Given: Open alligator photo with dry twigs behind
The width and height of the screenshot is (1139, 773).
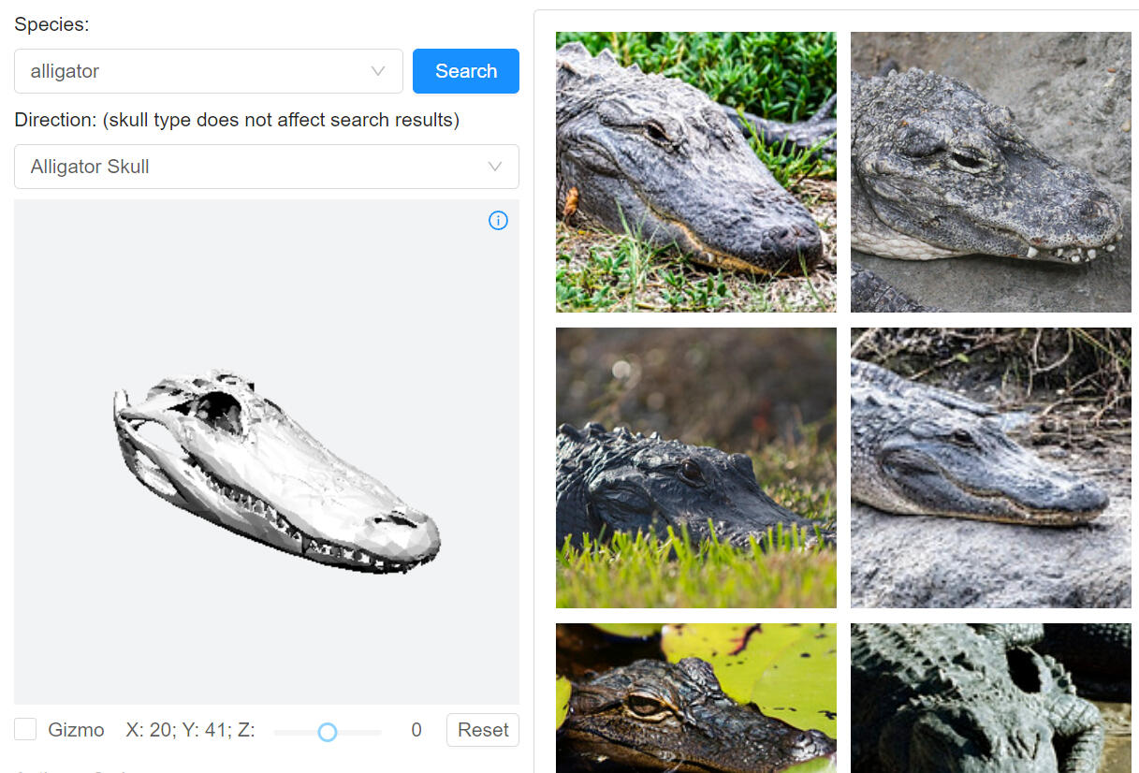Looking at the screenshot, I should [990, 468].
